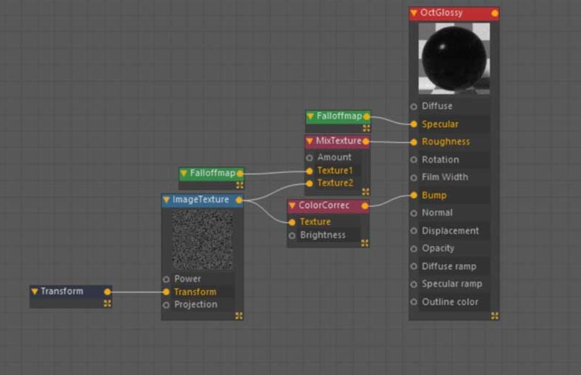Collapse the MixTexture node using its arrow
The width and height of the screenshot is (581, 375).
pyautogui.click(x=309, y=141)
